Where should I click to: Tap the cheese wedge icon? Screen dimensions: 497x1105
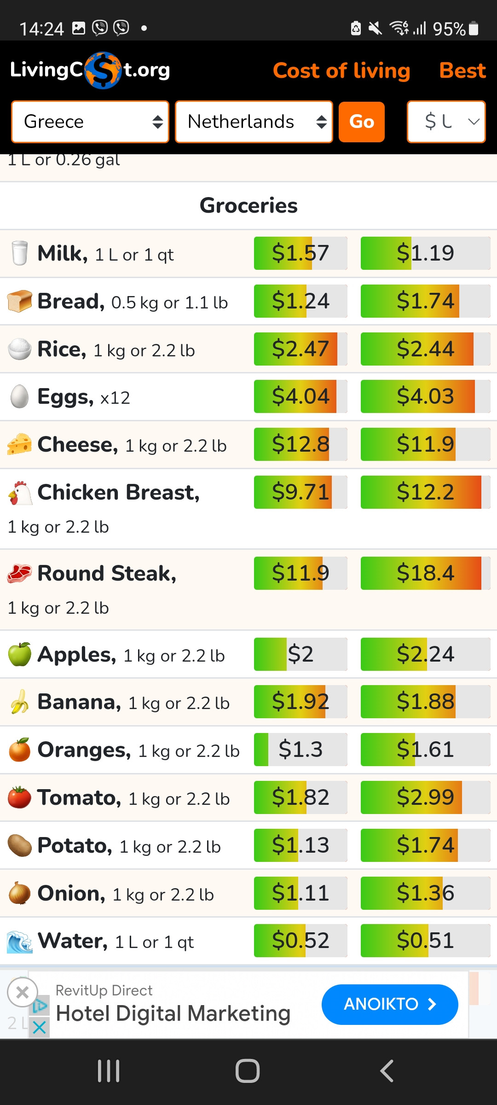[x=20, y=444]
